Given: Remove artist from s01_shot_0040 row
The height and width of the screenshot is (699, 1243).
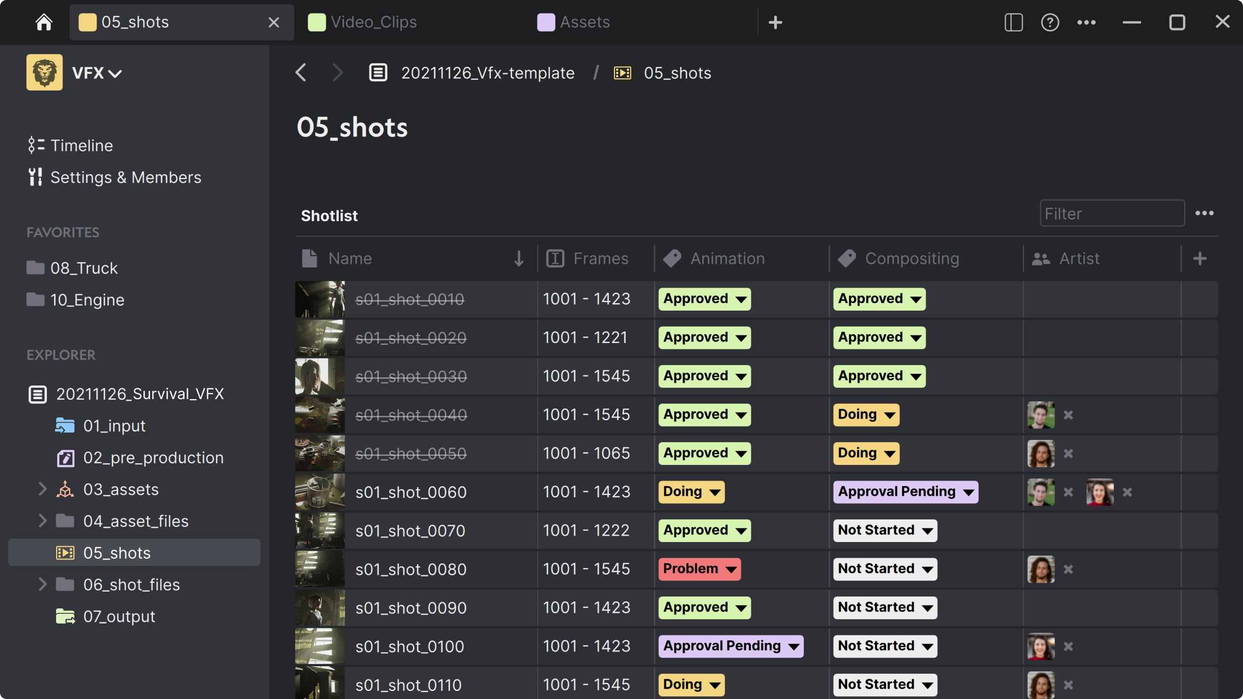Looking at the screenshot, I should 1068,415.
